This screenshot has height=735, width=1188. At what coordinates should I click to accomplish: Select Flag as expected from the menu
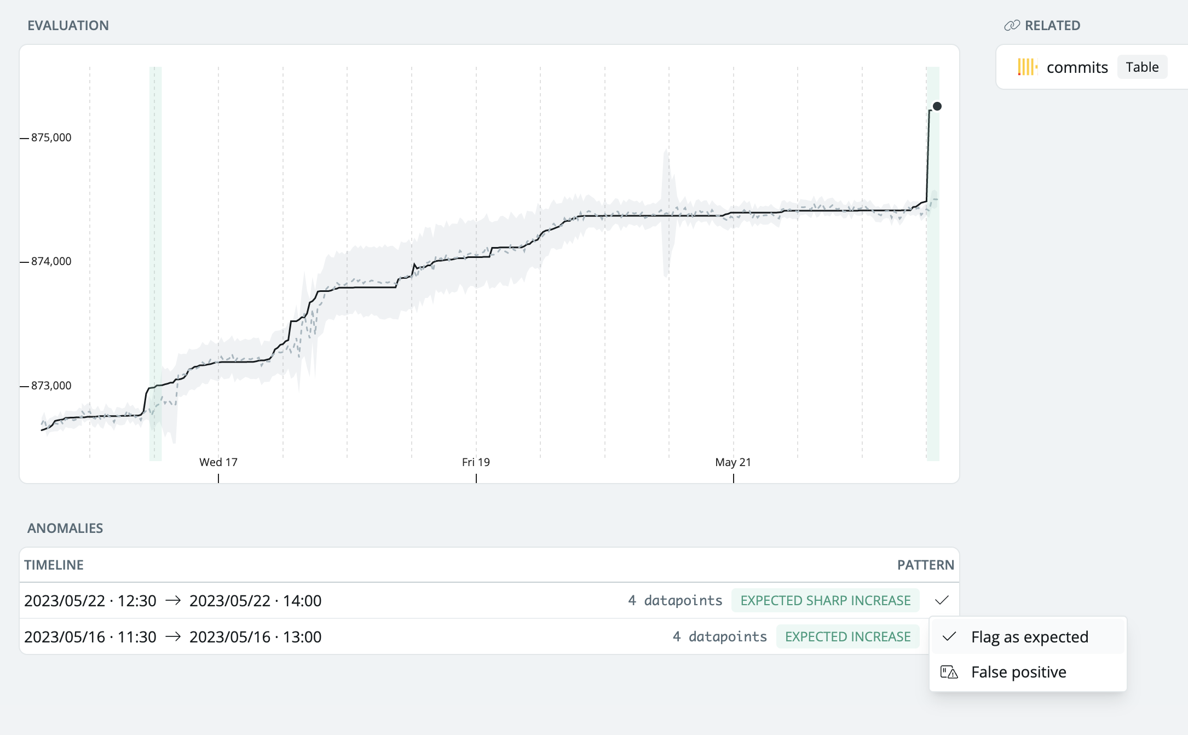click(x=1029, y=636)
